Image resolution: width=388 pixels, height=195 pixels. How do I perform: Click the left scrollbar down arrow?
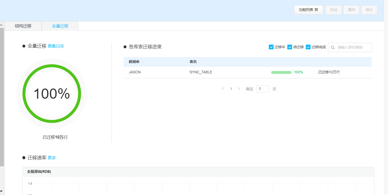[x=2, y=191]
